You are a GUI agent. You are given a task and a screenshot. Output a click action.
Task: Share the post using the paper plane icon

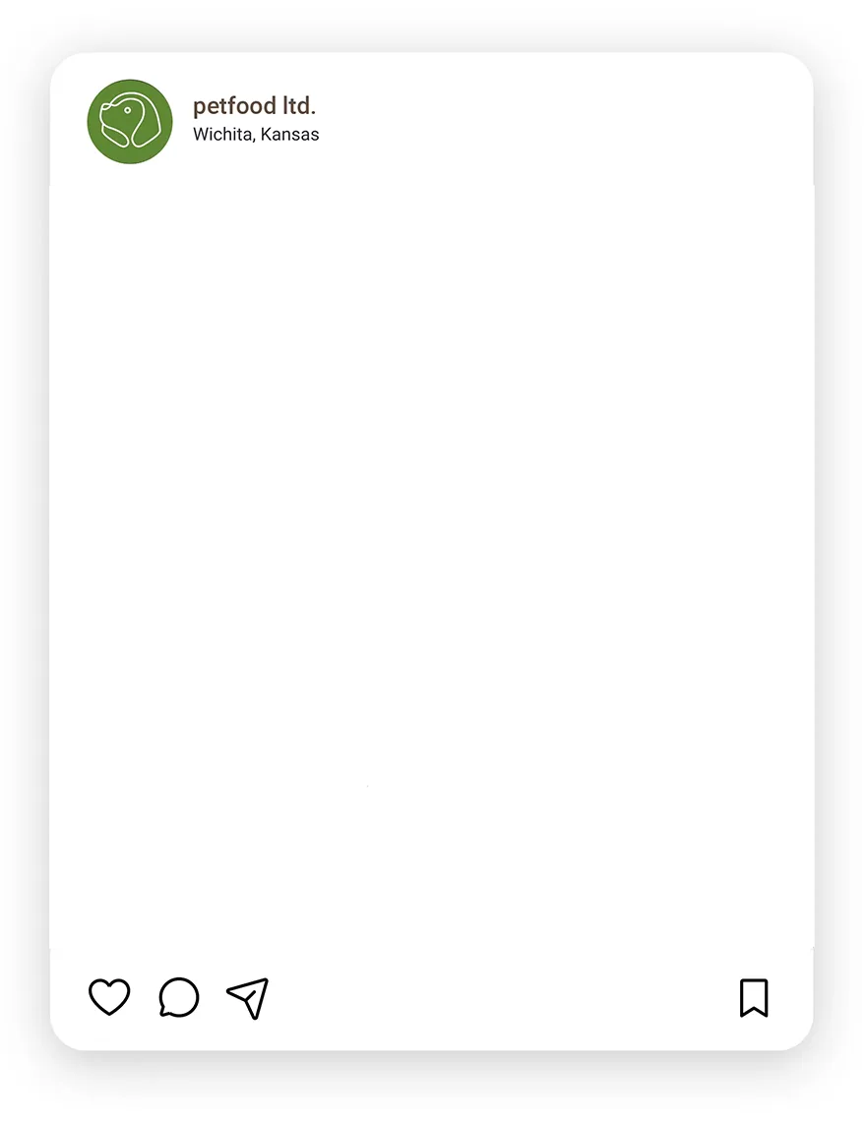click(248, 997)
